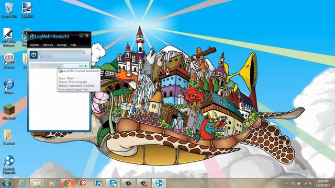
Task: Select the Minecraft desktop icon
Action: 9,112
